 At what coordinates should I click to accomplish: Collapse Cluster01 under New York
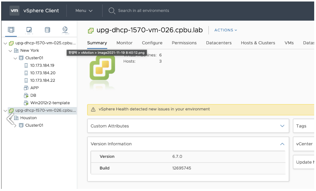coord(15,58)
